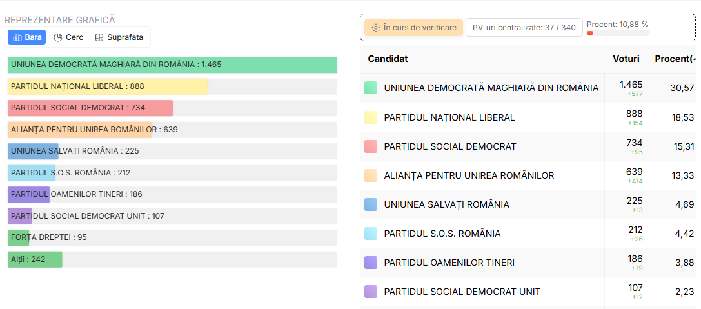Switch to the Cerc pie chart view
701x309 pixels.
pos(68,37)
